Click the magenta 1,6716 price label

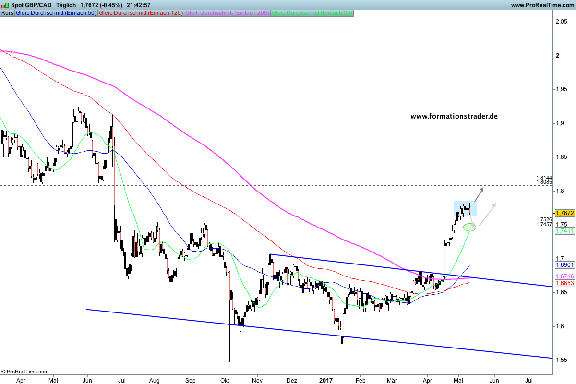564,276
